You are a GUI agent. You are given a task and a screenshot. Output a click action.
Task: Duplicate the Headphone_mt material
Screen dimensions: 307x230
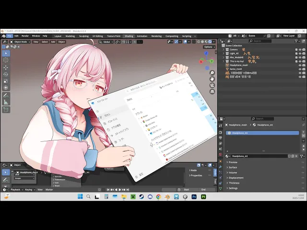(x=293, y=156)
